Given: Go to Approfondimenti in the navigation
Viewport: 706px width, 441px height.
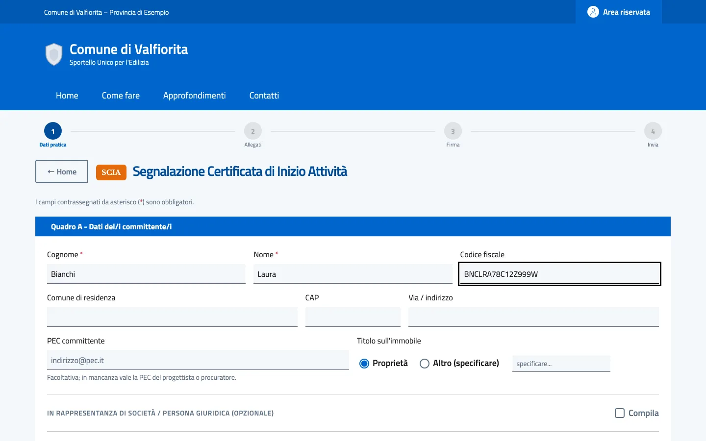Looking at the screenshot, I should [195, 96].
